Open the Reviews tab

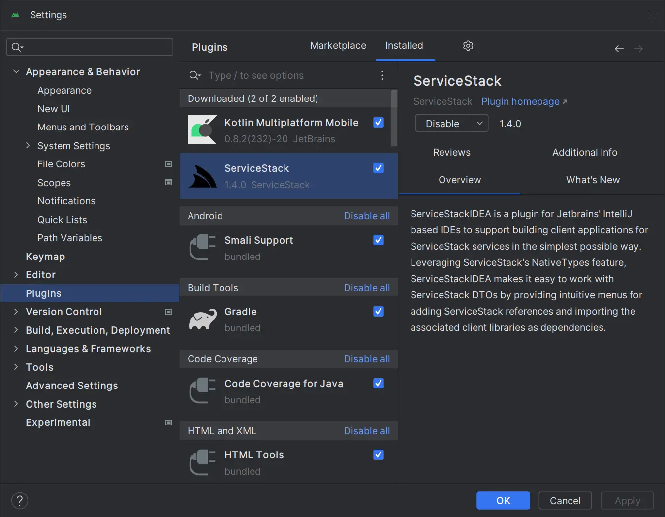click(x=452, y=152)
